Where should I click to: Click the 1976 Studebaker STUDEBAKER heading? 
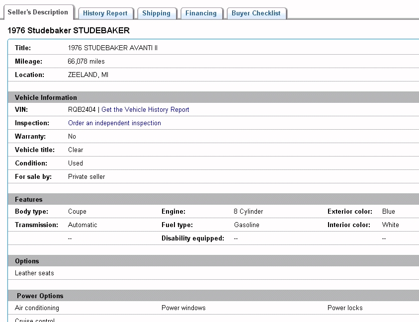[69, 31]
